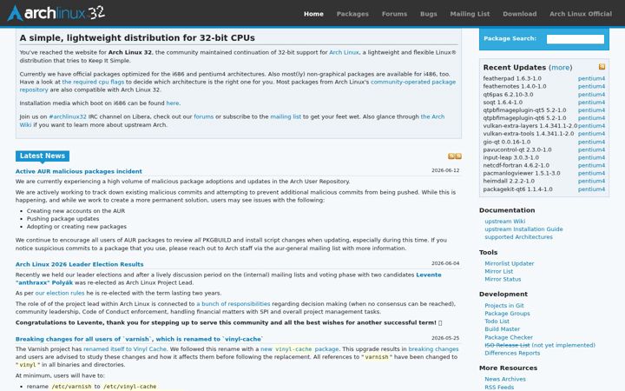Go to the Home nav item
Image resolution: width=625 pixels, height=391 pixels.
(x=313, y=14)
